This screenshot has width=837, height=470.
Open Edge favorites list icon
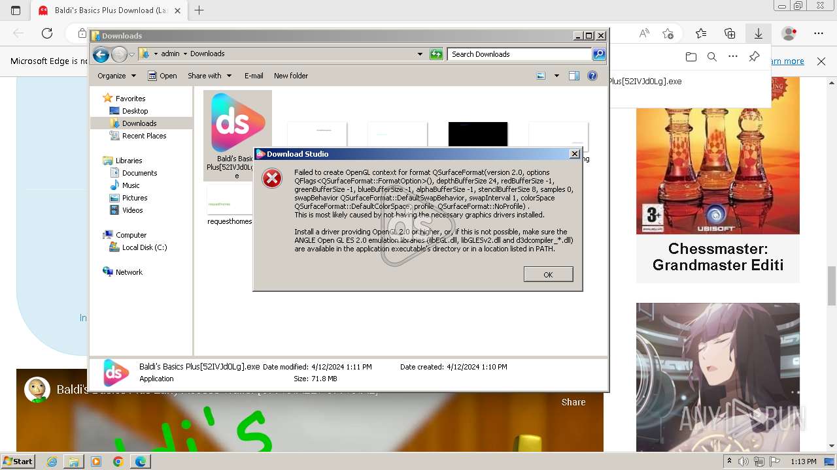[701, 33]
